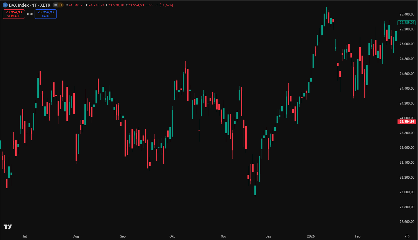
Task: Click the 24.400,00 price axis label
Action: (x=407, y=88)
